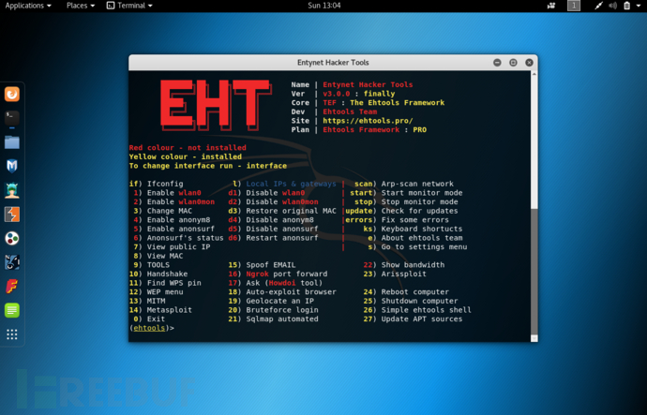Viewport: 647px width, 415px height.
Task: Click 'View MAC' option text
Action: click(x=165, y=256)
